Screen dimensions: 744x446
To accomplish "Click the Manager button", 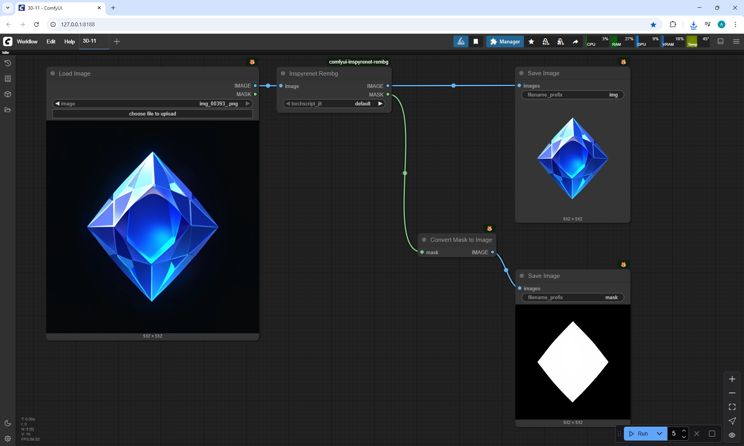I will [505, 41].
